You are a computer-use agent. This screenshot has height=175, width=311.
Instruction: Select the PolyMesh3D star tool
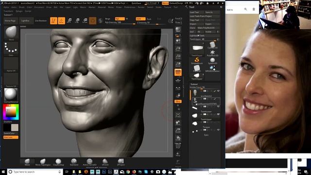coord(212,53)
